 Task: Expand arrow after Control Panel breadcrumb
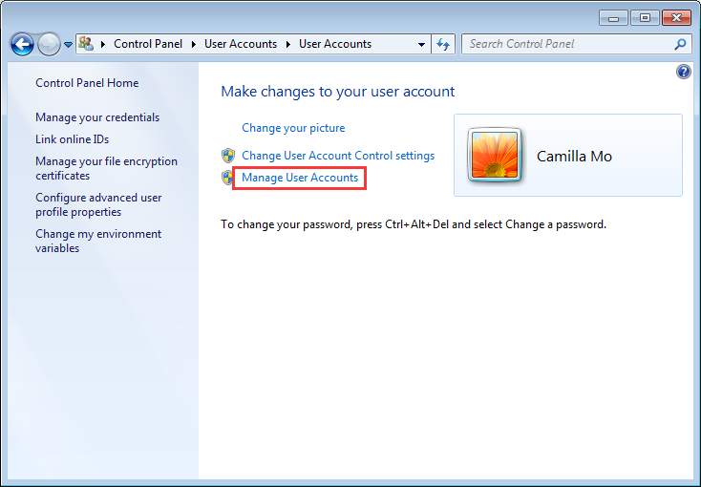coord(194,44)
